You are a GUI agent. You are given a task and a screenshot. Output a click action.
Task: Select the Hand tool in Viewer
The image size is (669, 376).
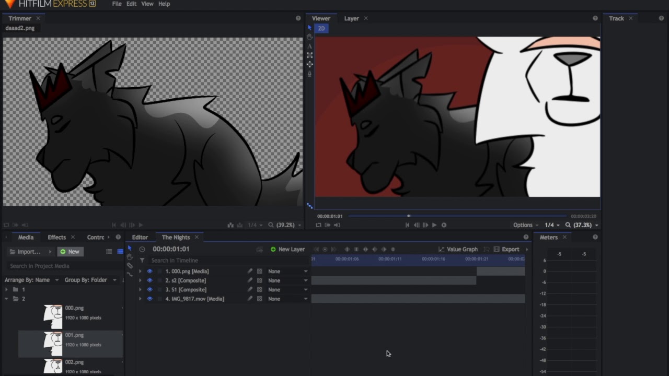point(309,37)
